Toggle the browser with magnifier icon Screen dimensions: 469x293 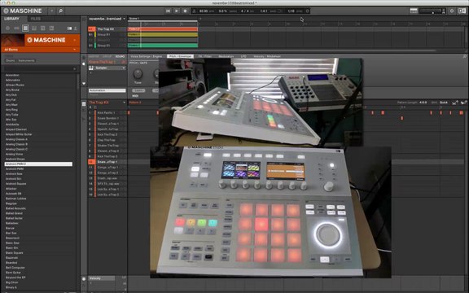point(60,11)
